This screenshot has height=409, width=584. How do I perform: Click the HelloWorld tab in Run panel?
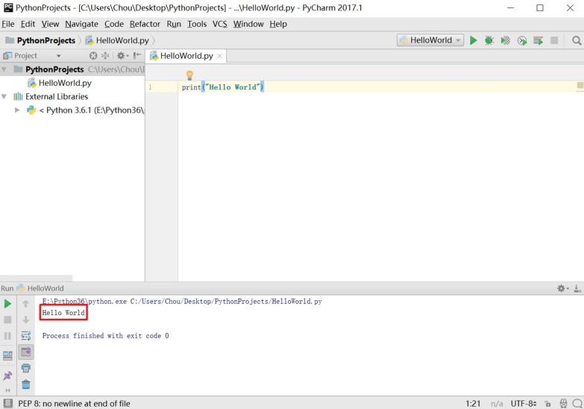(x=40, y=288)
